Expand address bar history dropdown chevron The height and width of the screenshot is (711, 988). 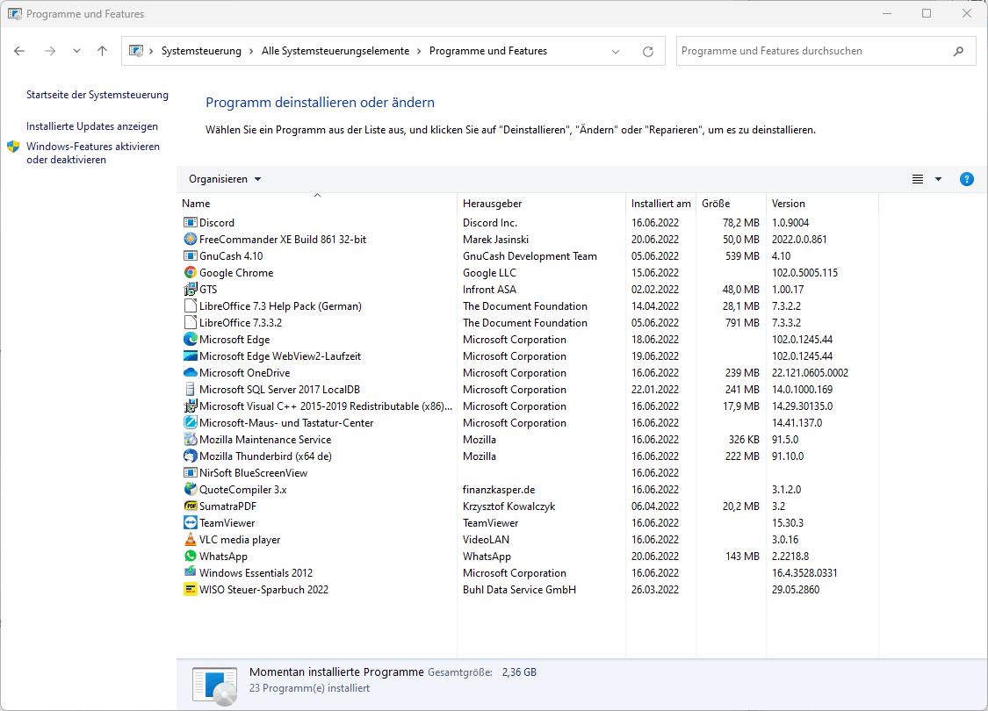(x=616, y=52)
